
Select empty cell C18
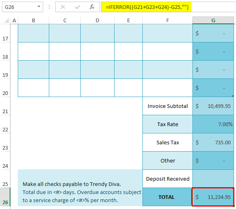[x=65, y=51]
